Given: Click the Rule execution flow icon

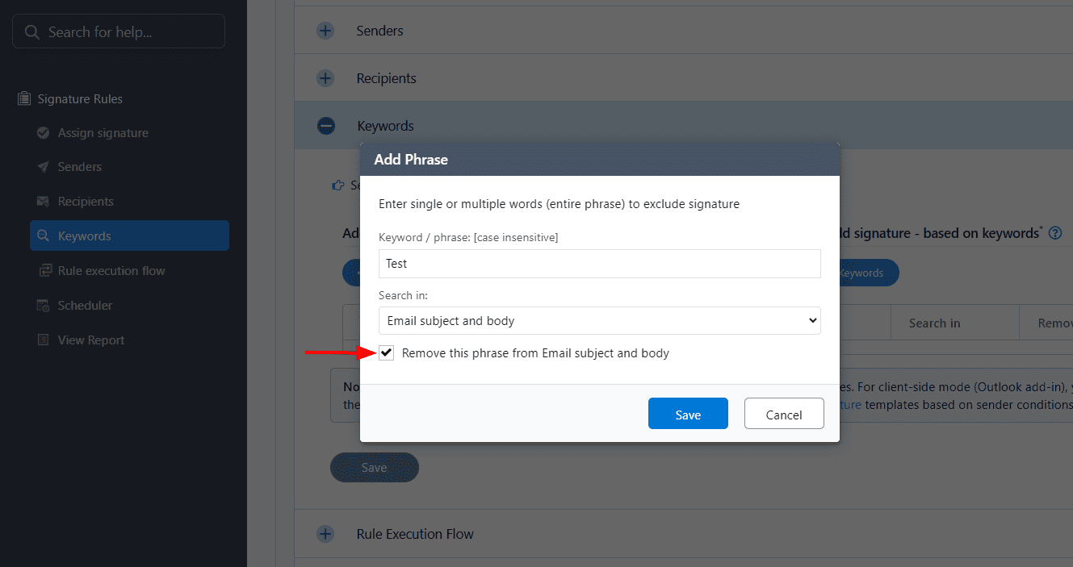Looking at the screenshot, I should click(44, 271).
